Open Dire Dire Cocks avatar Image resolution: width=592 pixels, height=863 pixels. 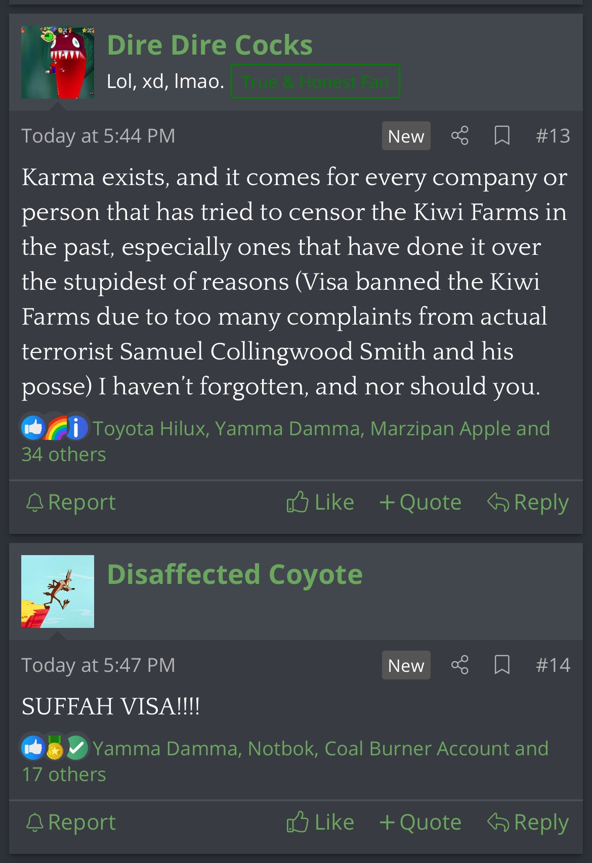coord(58,62)
